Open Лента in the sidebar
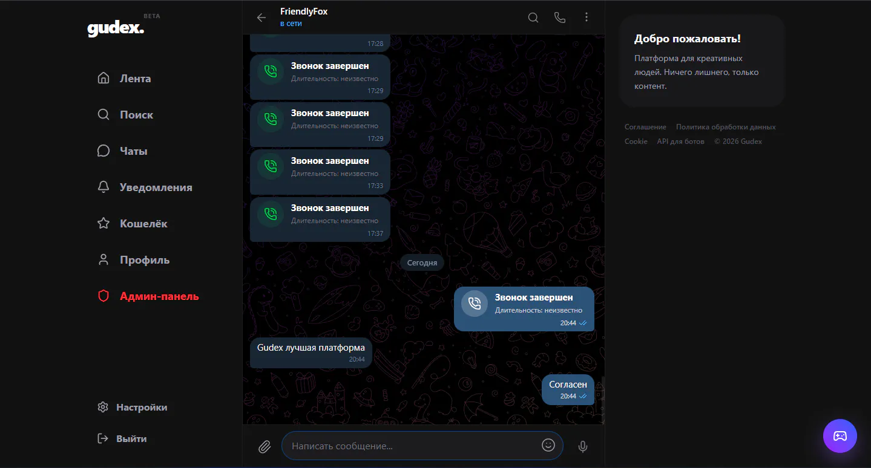 [x=124, y=79]
